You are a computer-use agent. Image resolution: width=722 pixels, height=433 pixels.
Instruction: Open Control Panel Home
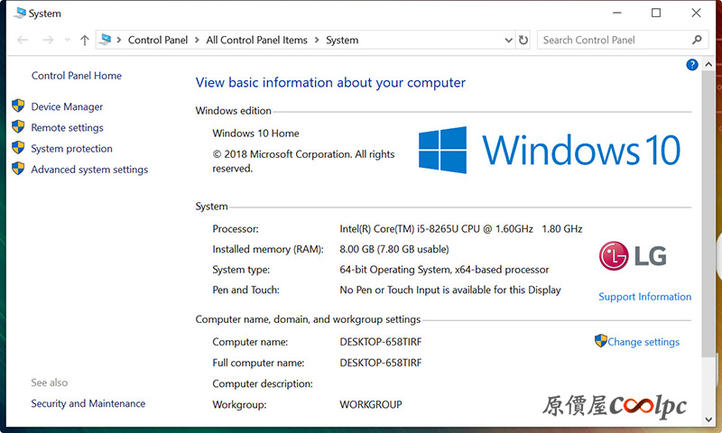[77, 76]
